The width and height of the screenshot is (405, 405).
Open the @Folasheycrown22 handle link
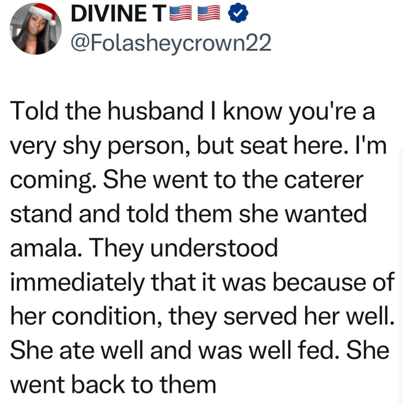pyautogui.click(x=170, y=44)
